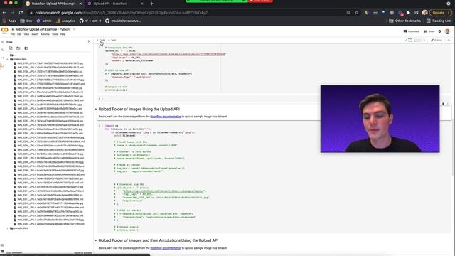
Task: Open the Help menu in Colab
Action: click(x=63, y=34)
